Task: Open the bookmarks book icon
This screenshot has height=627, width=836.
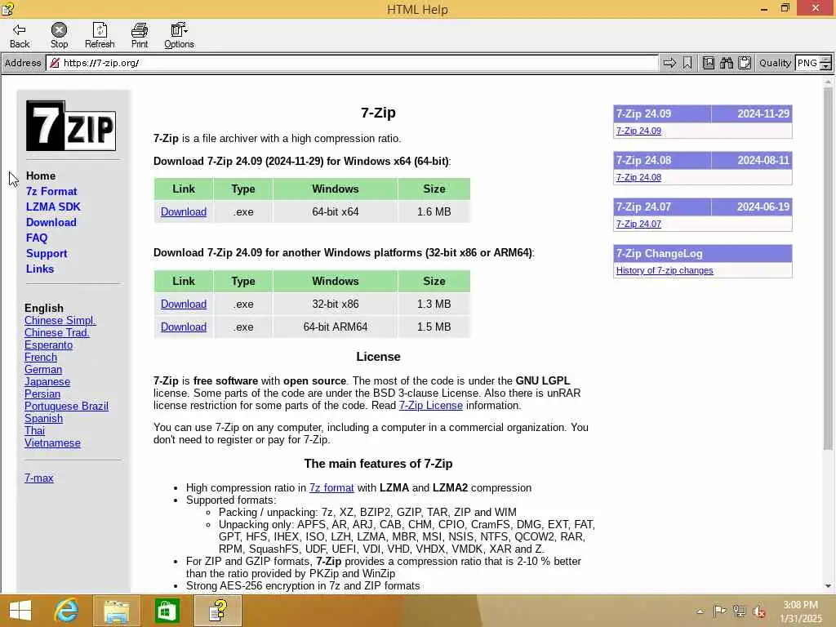Action: pos(708,63)
